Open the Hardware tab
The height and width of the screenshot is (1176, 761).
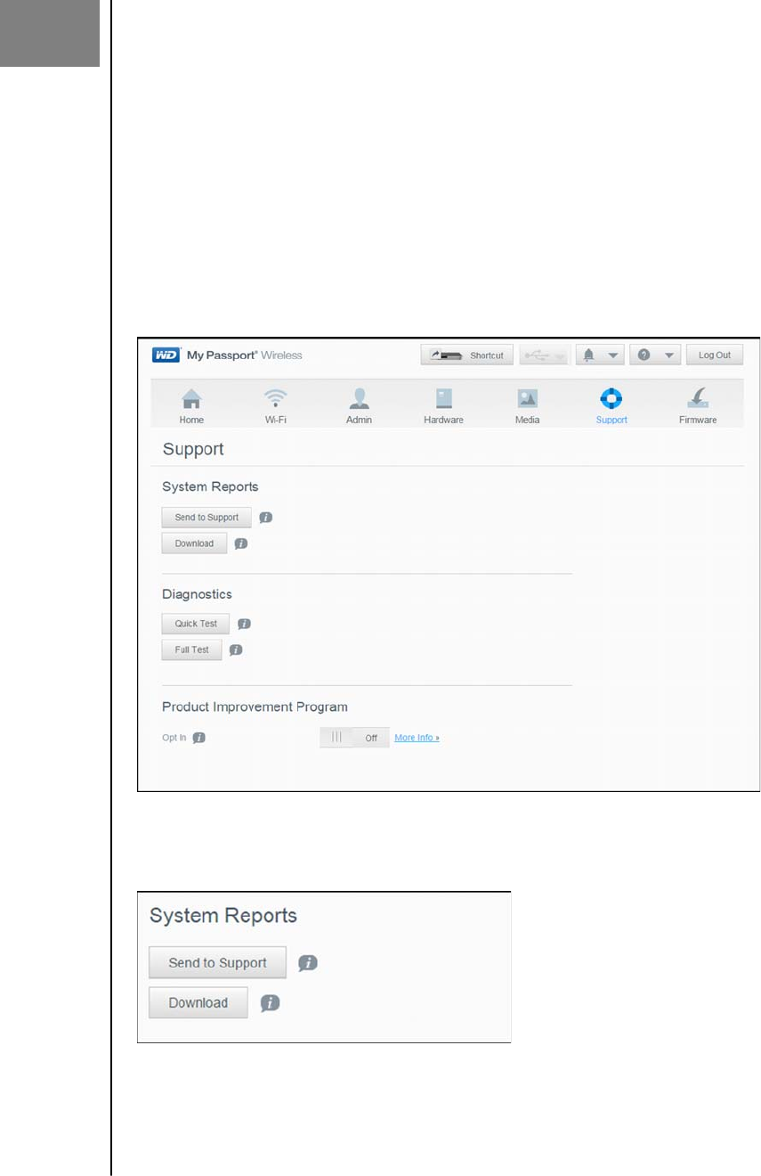point(443,405)
